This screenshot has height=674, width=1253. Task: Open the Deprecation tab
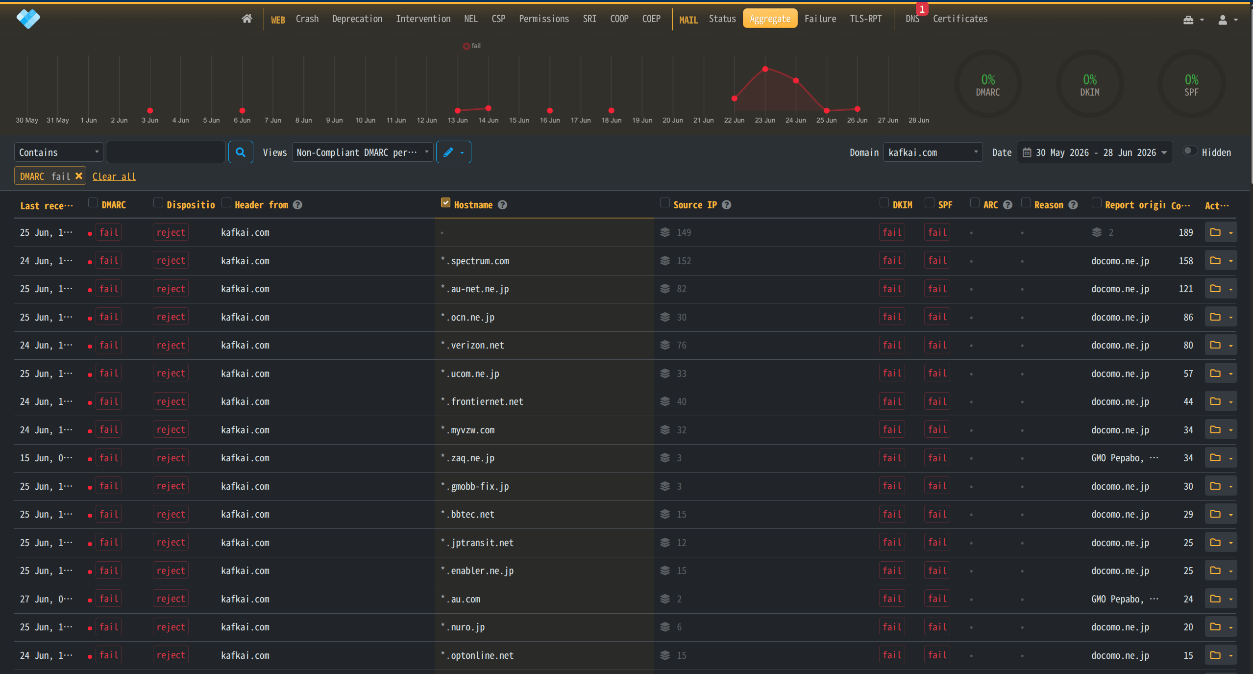pos(357,19)
